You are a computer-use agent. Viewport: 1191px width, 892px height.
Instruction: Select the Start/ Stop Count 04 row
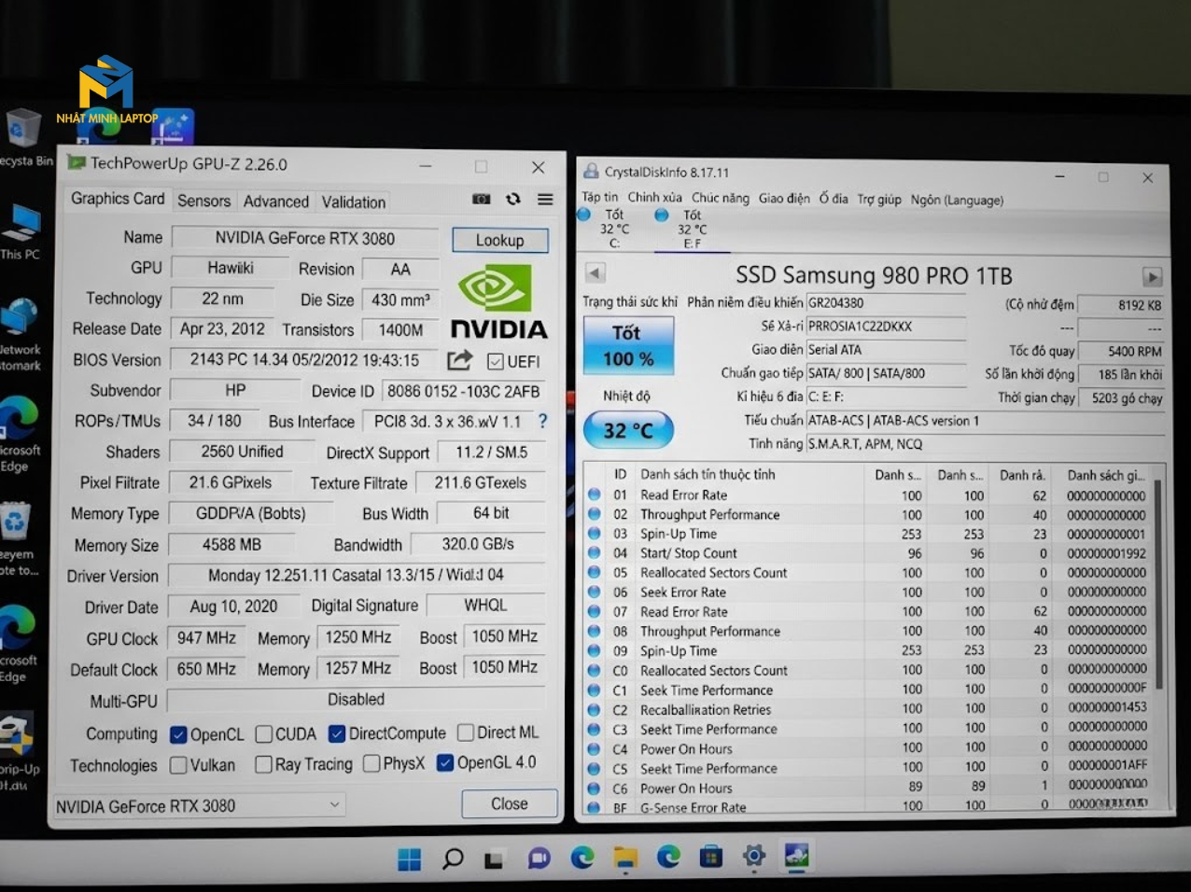click(866, 552)
